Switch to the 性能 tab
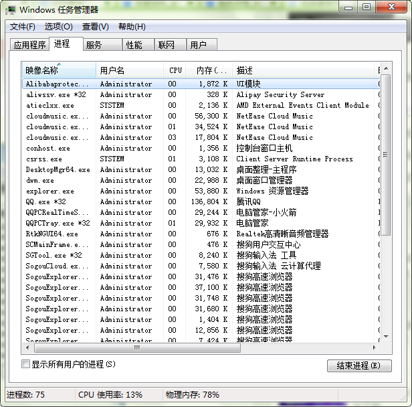Viewport: 412px width, 407px height. (x=134, y=45)
